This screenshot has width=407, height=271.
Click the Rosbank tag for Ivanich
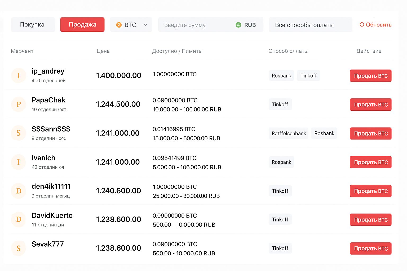coord(281,162)
